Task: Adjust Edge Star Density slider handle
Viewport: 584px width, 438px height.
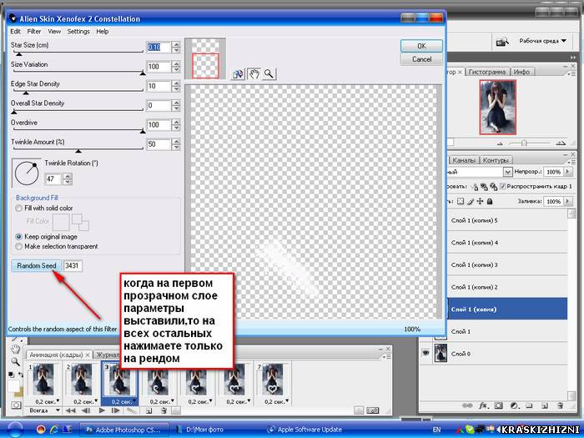Action: point(26,93)
